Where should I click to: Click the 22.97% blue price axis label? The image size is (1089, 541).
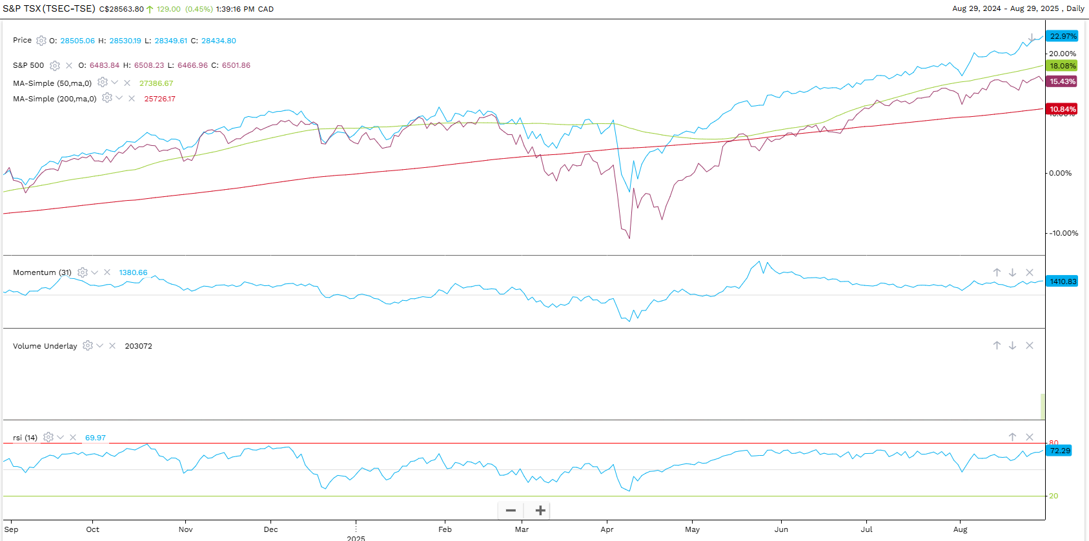coord(1062,36)
